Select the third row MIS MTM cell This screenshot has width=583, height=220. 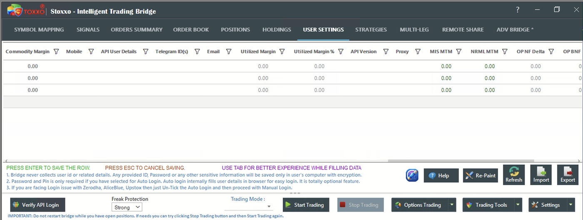click(x=446, y=90)
